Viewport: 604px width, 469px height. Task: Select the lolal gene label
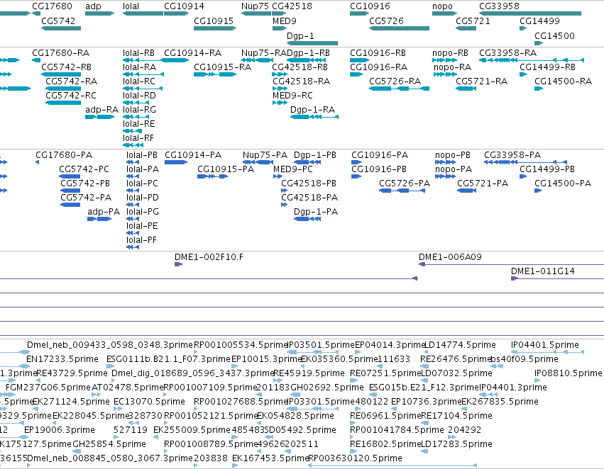tap(131, 6)
